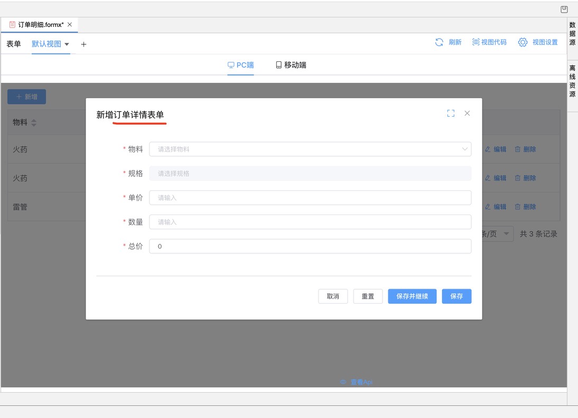Click into the 数量 input field
The image size is (578, 418).
click(x=310, y=222)
